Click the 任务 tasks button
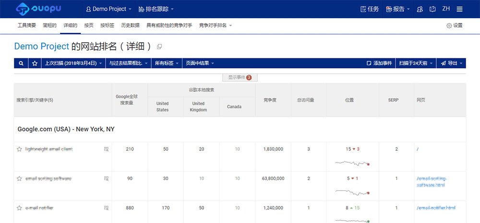The image size is (480, 223). tap(370, 9)
